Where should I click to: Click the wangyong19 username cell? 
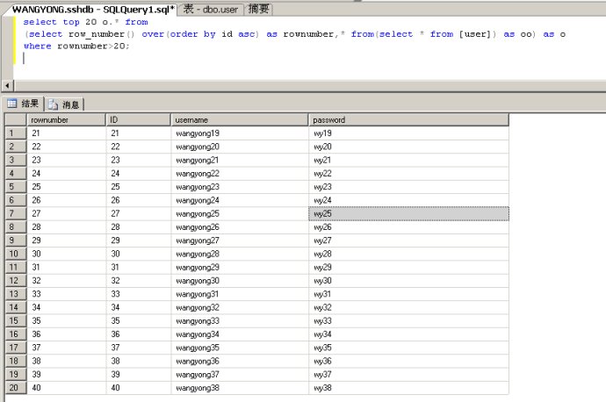(x=240, y=133)
